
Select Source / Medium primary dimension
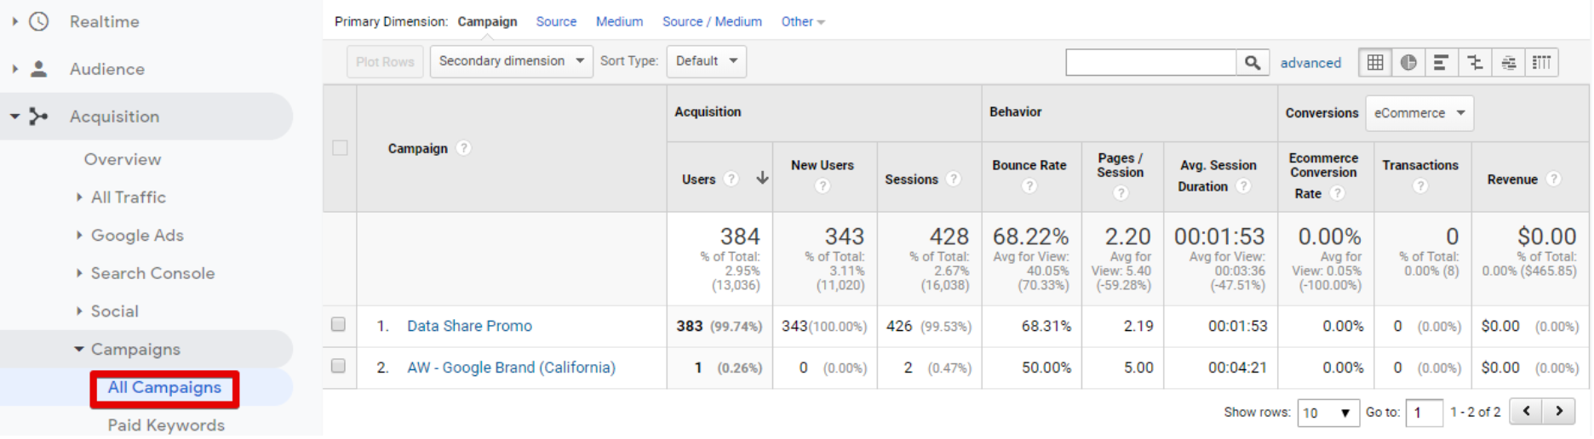[x=712, y=22]
